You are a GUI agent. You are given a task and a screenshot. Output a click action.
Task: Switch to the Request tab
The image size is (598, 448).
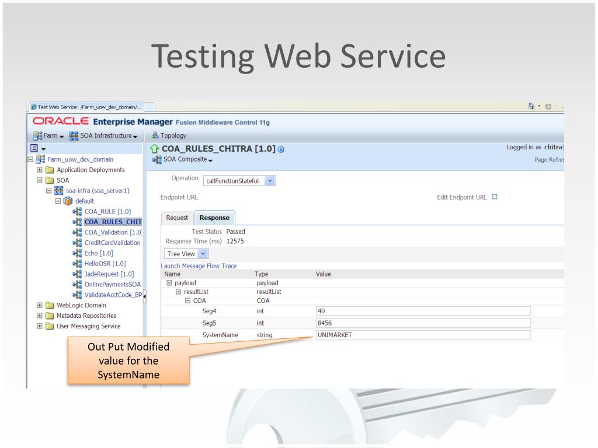tap(177, 218)
